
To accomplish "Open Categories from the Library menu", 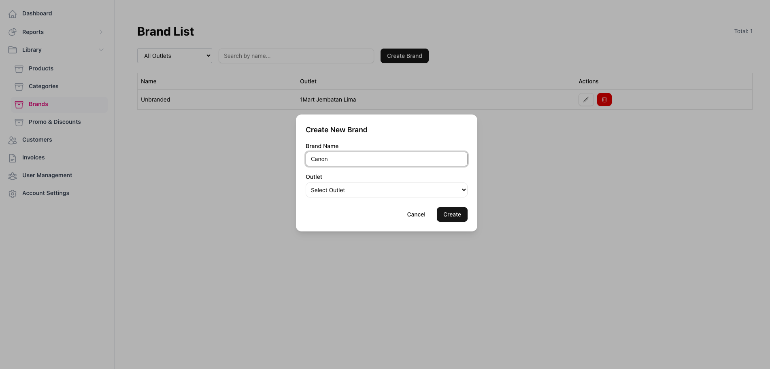I will (43, 86).
